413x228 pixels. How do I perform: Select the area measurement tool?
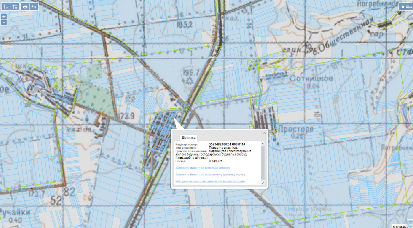point(15,6)
